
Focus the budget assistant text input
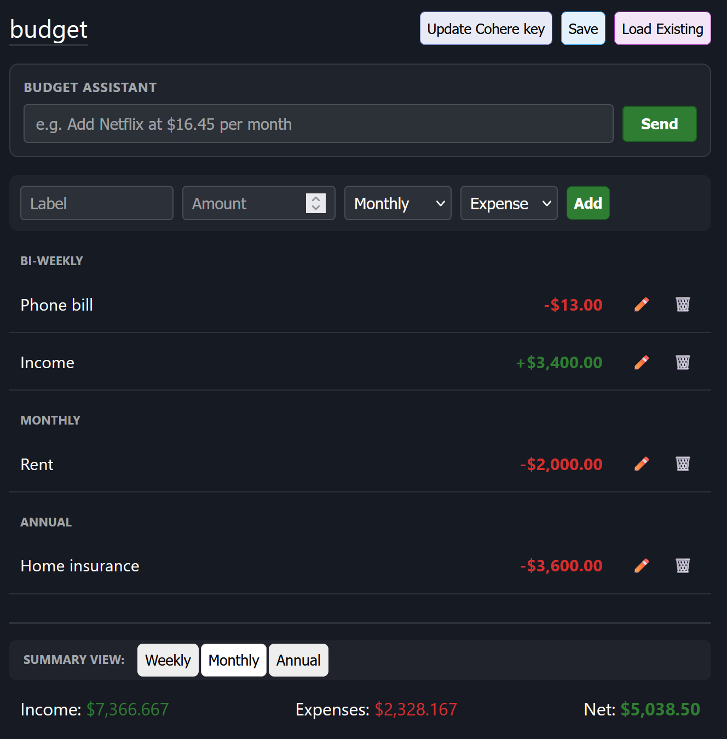[319, 124]
